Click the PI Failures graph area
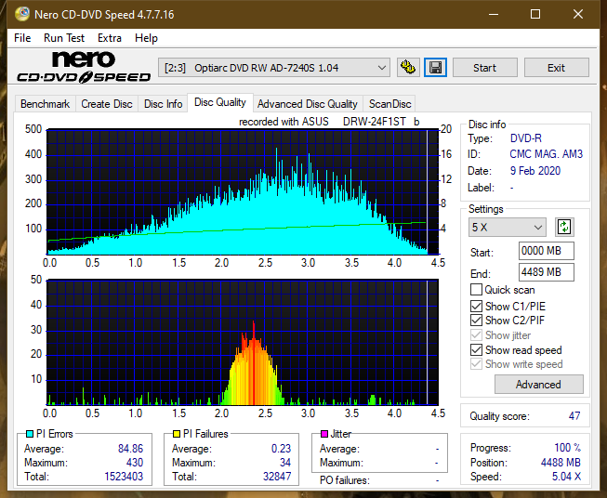The width and height of the screenshot is (607, 498). [243, 342]
